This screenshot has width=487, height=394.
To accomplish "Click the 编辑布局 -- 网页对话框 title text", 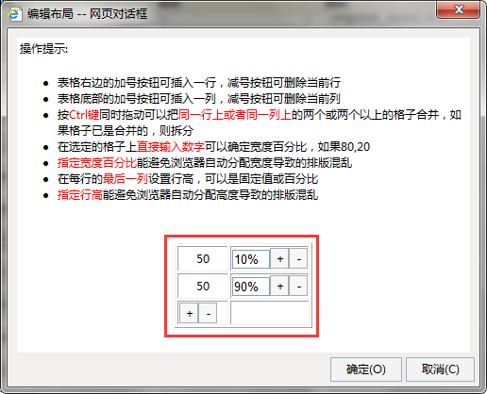I will point(87,14).
